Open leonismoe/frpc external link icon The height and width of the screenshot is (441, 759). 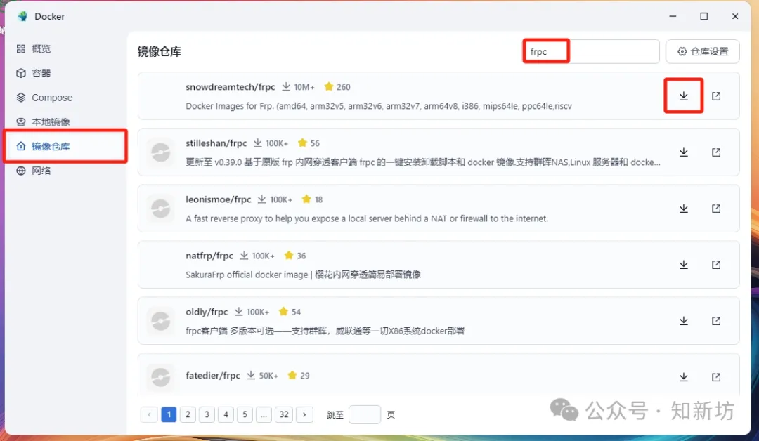(716, 209)
